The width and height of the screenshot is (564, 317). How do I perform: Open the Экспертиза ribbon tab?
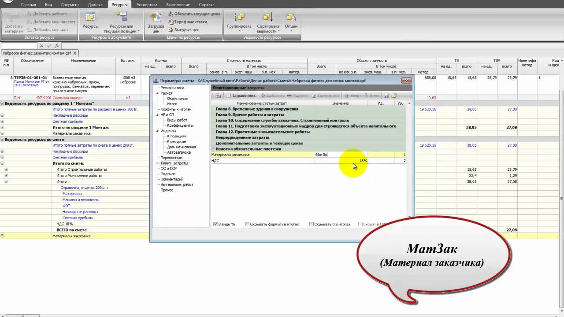pos(147,4)
